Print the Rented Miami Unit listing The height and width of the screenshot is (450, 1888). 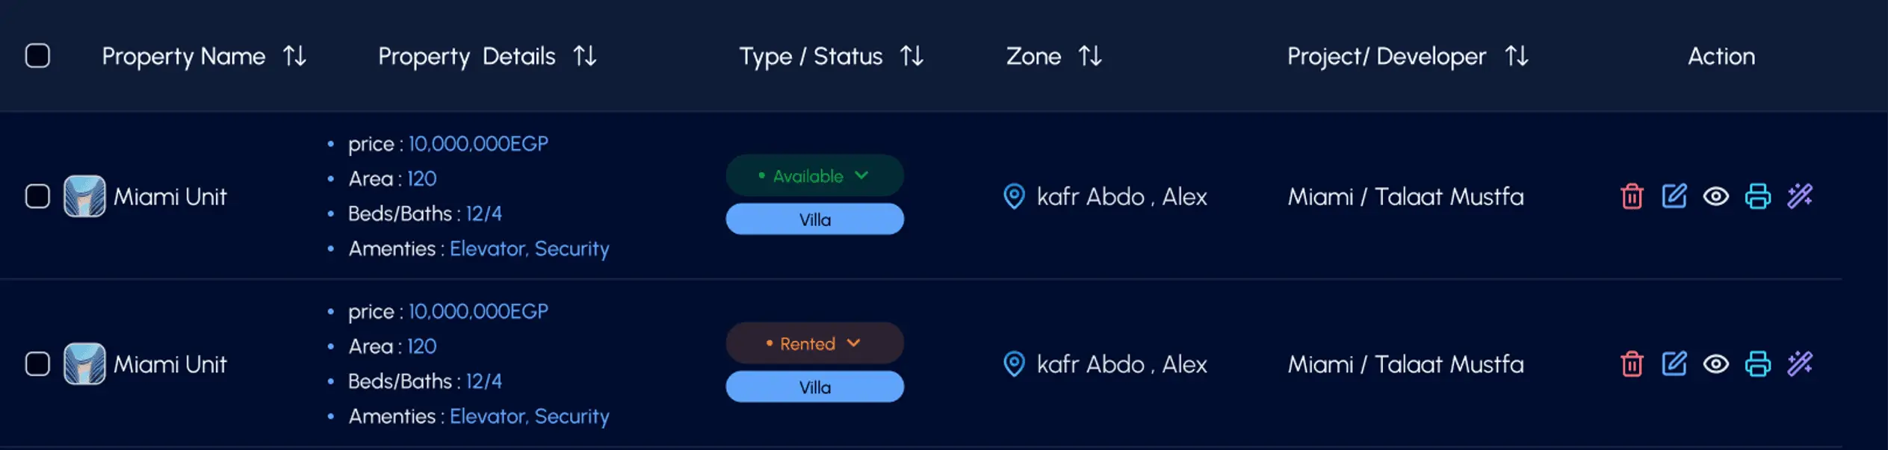1757,364
